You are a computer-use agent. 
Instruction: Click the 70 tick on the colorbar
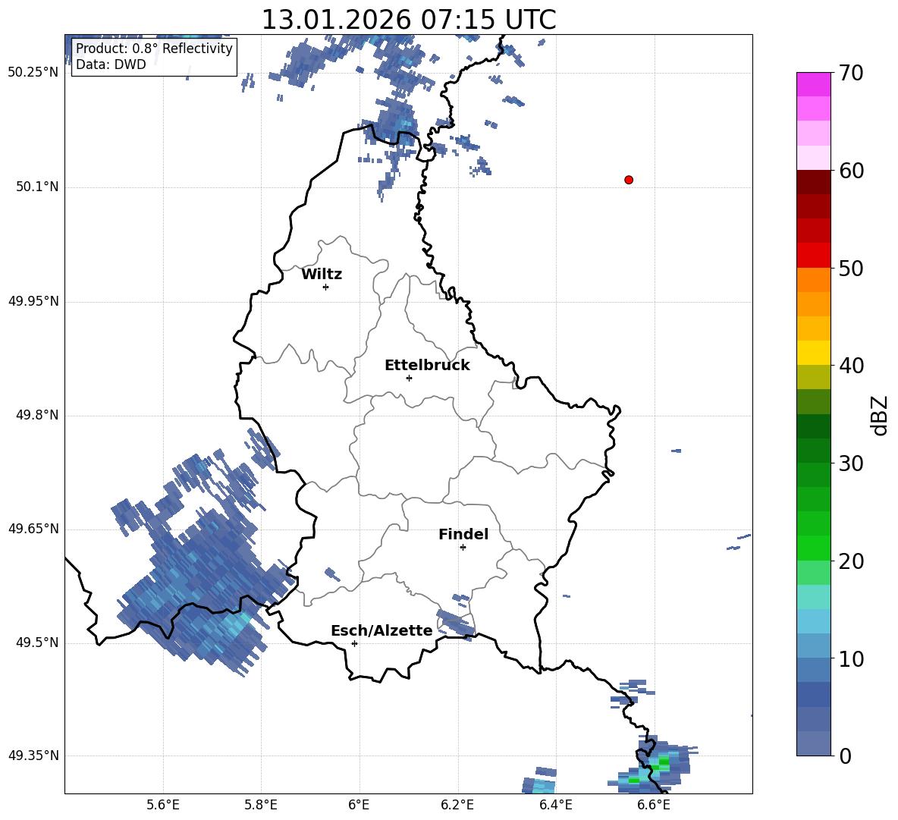(x=851, y=74)
